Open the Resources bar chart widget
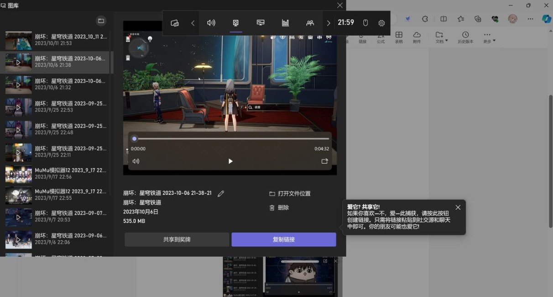Image resolution: width=553 pixels, height=297 pixels. click(x=286, y=23)
